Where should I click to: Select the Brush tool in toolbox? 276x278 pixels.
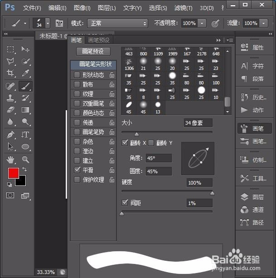pyautogui.click(x=25, y=86)
